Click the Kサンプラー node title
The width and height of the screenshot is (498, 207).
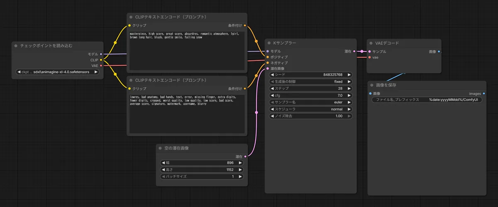tap(285, 43)
